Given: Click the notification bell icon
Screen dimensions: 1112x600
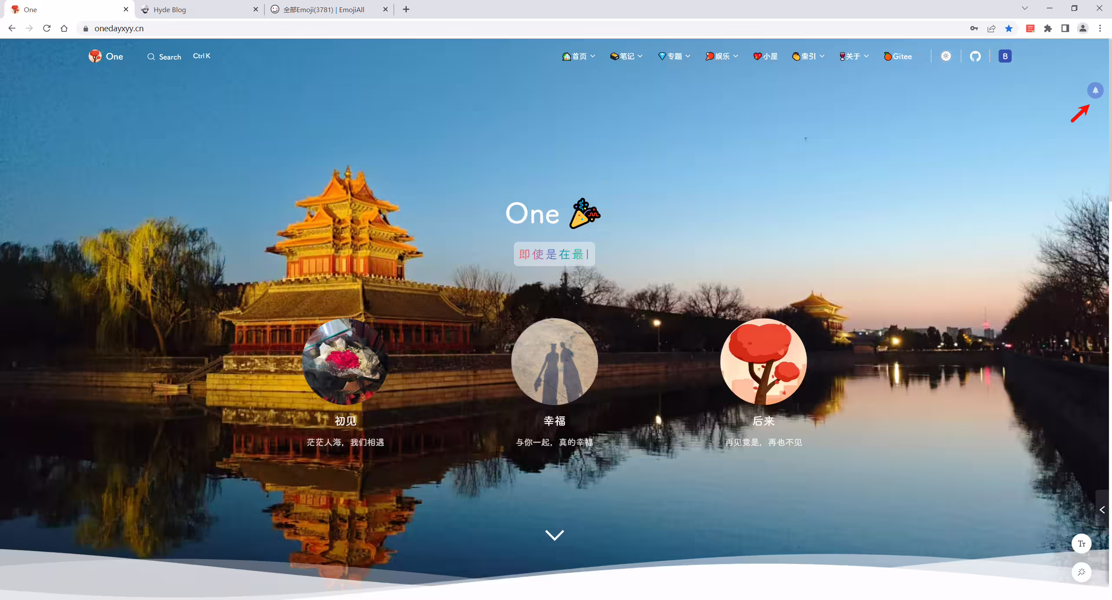Looking at the screenshot, I should click(1095, 90).
